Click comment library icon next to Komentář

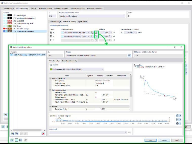[129, 132]
